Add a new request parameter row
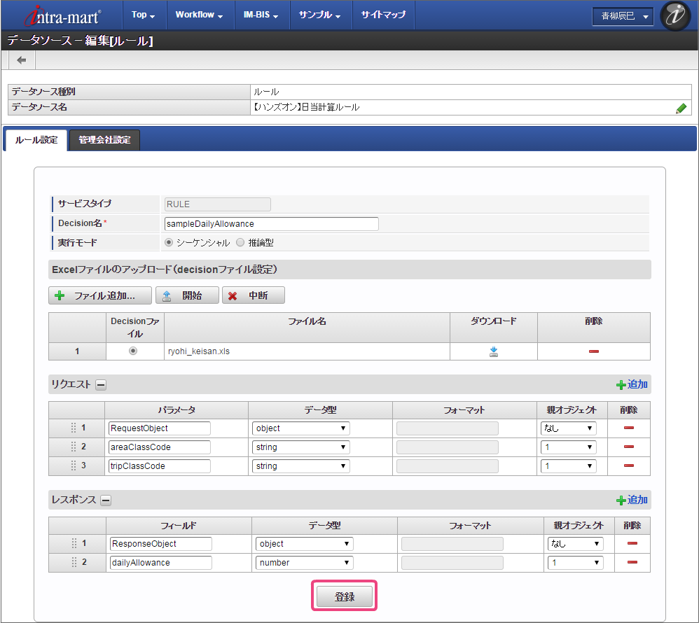Image resolution: width=699 pixels, height=623 pixels. pyautogui.click(x=632, y=384)
